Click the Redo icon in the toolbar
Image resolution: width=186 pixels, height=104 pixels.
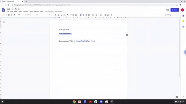[6, 15]
